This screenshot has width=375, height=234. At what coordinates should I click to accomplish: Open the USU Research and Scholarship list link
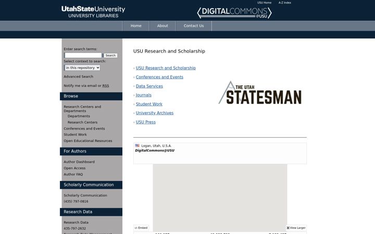[166, 68]
